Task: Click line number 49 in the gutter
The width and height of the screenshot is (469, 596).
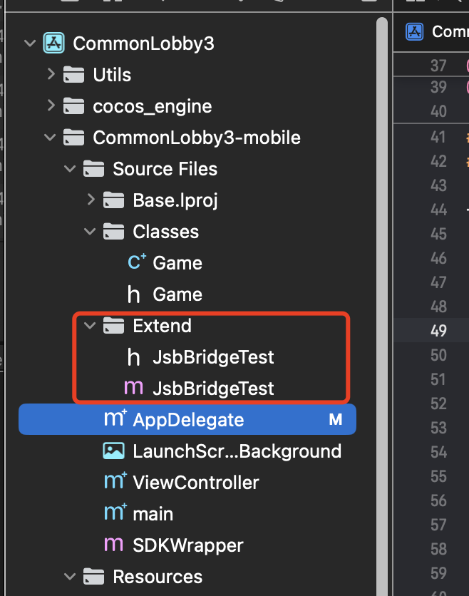Action: pos(439,330)
